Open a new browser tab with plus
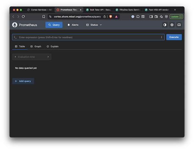The height and width of the screenshot is (150, 194). pos(175,10)
